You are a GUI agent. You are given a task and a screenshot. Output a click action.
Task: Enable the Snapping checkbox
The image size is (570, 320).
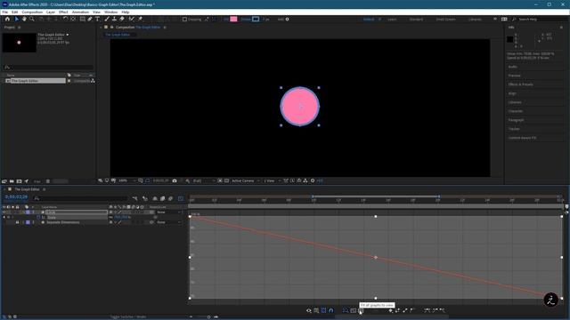click(x=184, y=20)
